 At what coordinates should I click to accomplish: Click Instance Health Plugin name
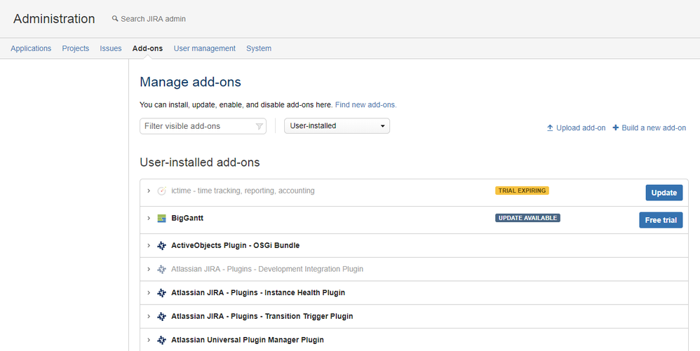point(258,293)
